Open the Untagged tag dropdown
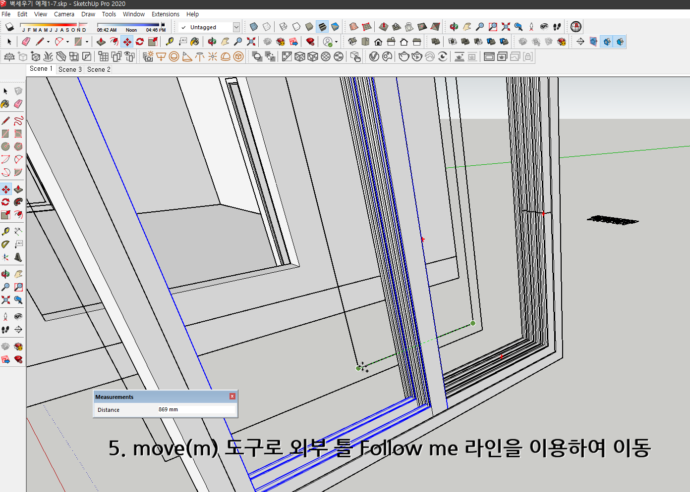Viewport: 690px width, 492px height. 237,27
